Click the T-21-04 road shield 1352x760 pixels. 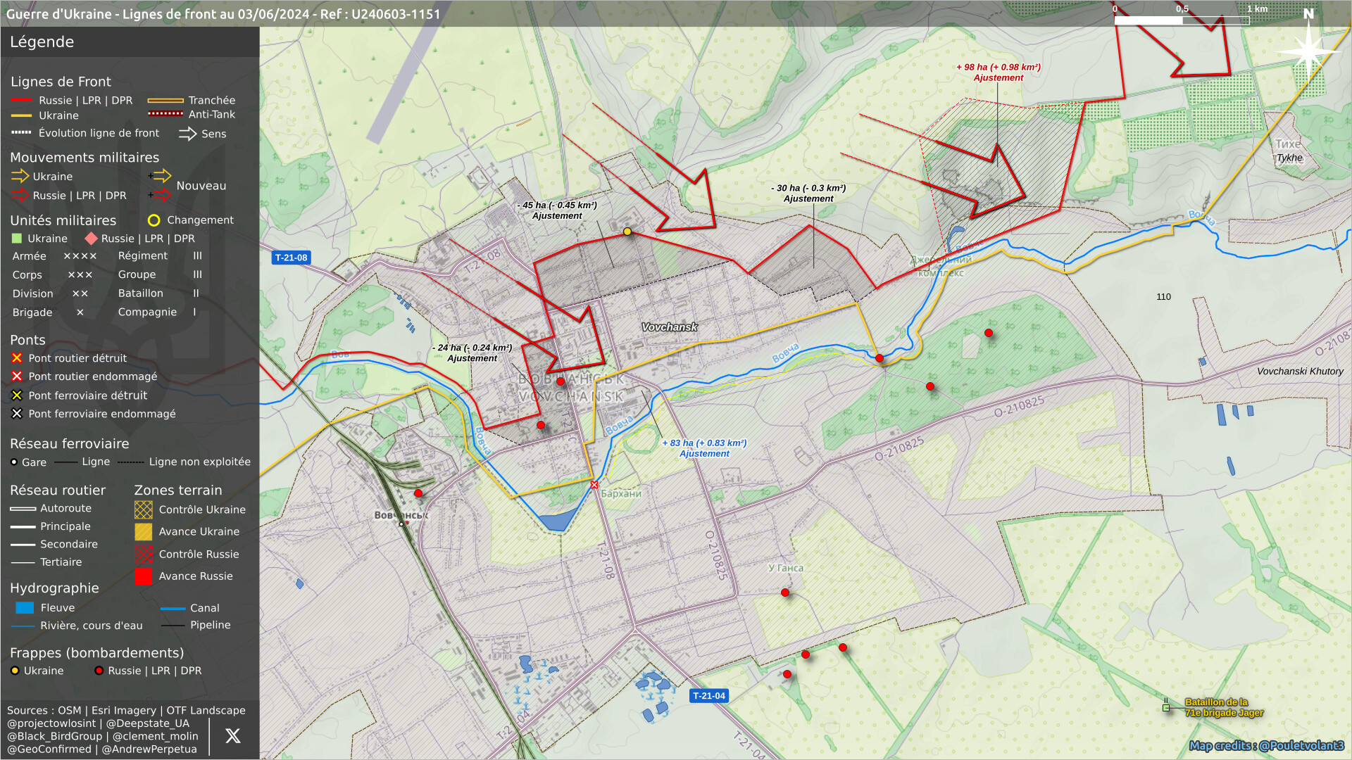pyautogui.click(x=708, y=696)
